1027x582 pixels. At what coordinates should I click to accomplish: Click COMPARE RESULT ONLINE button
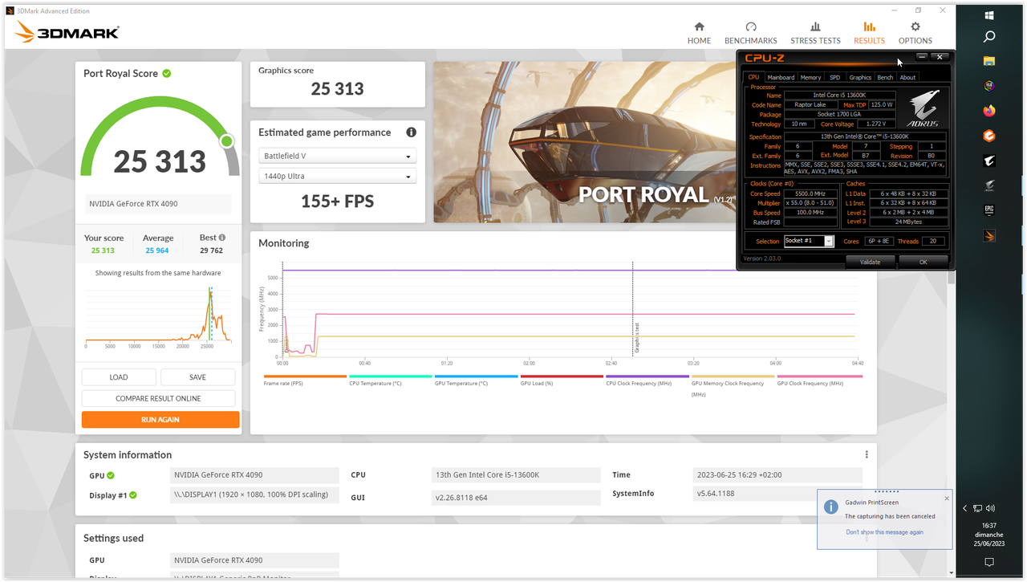158,398
